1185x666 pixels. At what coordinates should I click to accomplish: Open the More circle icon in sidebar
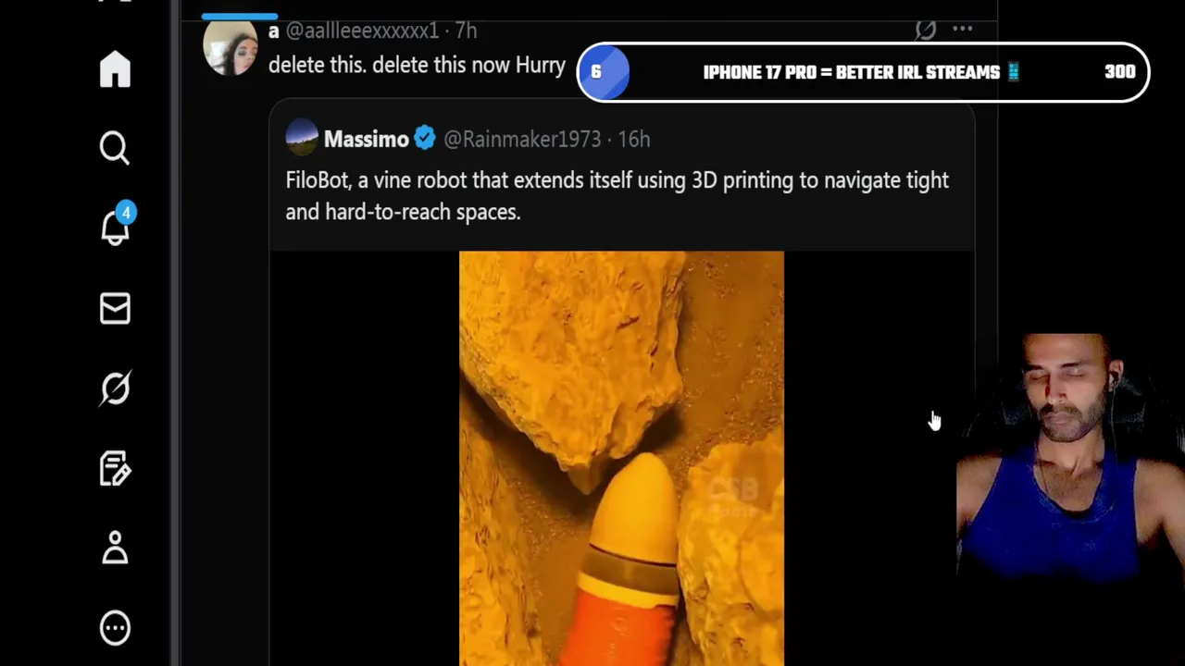tap(115, 628)
